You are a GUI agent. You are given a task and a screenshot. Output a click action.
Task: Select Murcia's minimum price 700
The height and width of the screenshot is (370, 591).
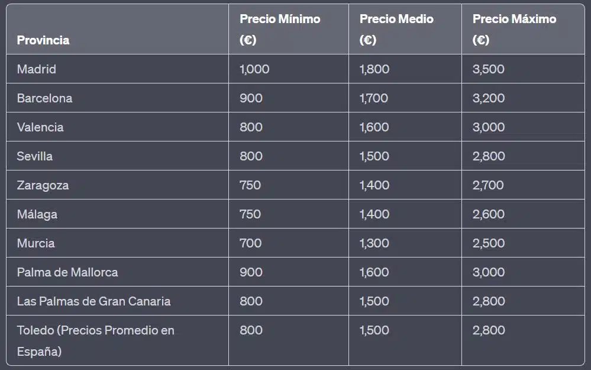tap(251, 243)
